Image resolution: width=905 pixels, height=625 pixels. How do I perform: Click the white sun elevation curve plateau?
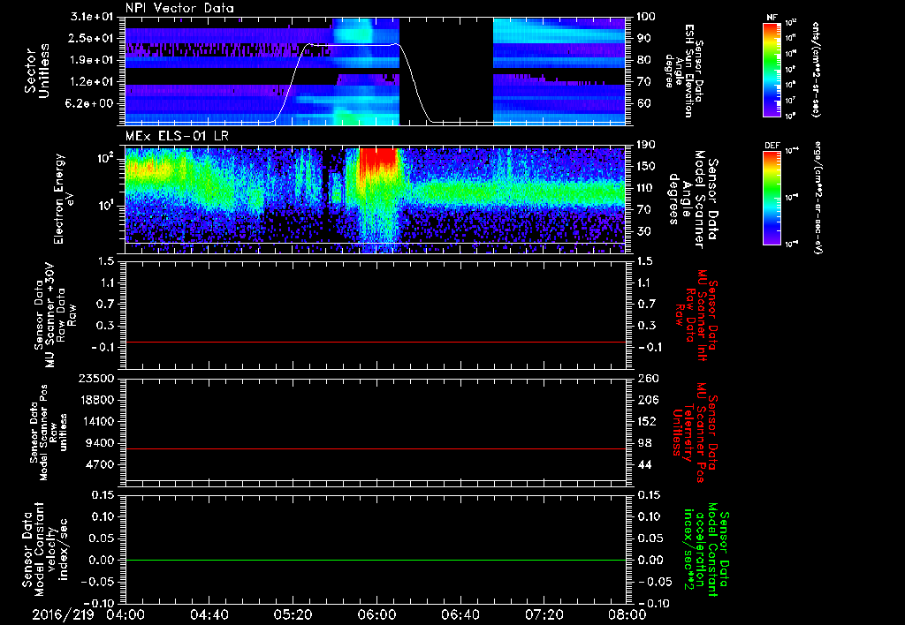(x=354, y=45)
